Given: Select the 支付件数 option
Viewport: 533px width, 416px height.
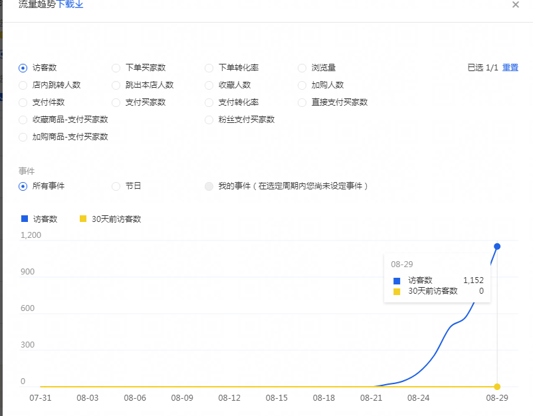Looking at the screenshot, I should (x=23, y=102).
